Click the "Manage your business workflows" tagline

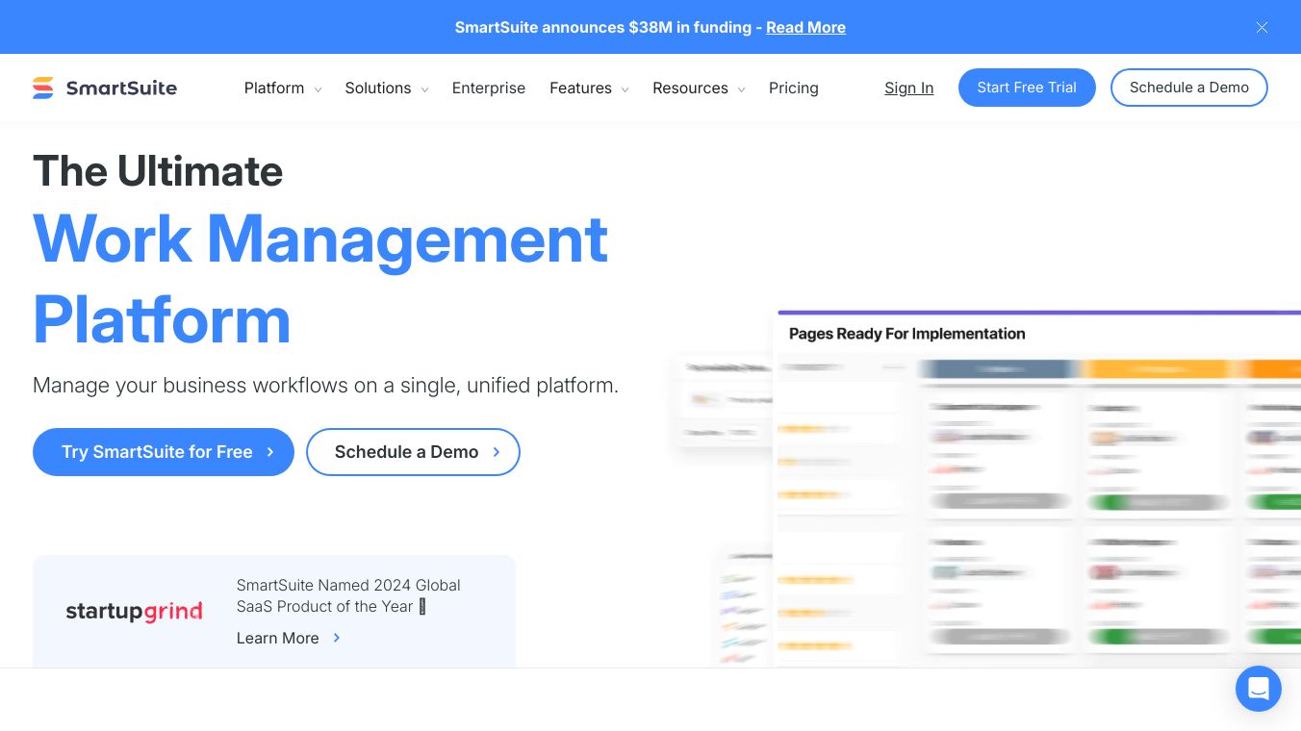pyautogui.click(x=325, y=386)
